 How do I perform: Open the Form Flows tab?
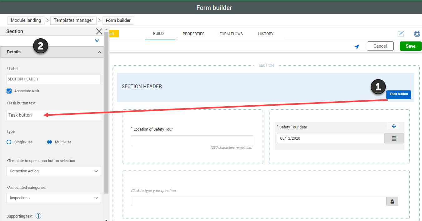tap(231, 34)
